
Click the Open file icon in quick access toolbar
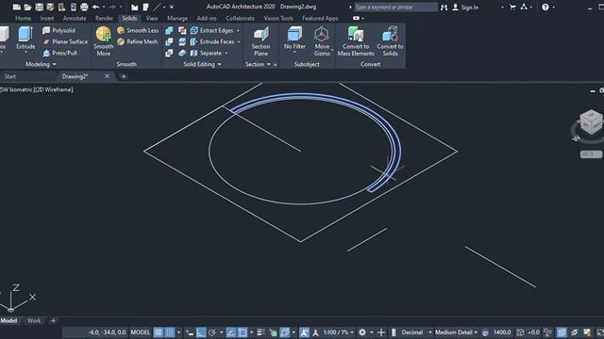27,7
